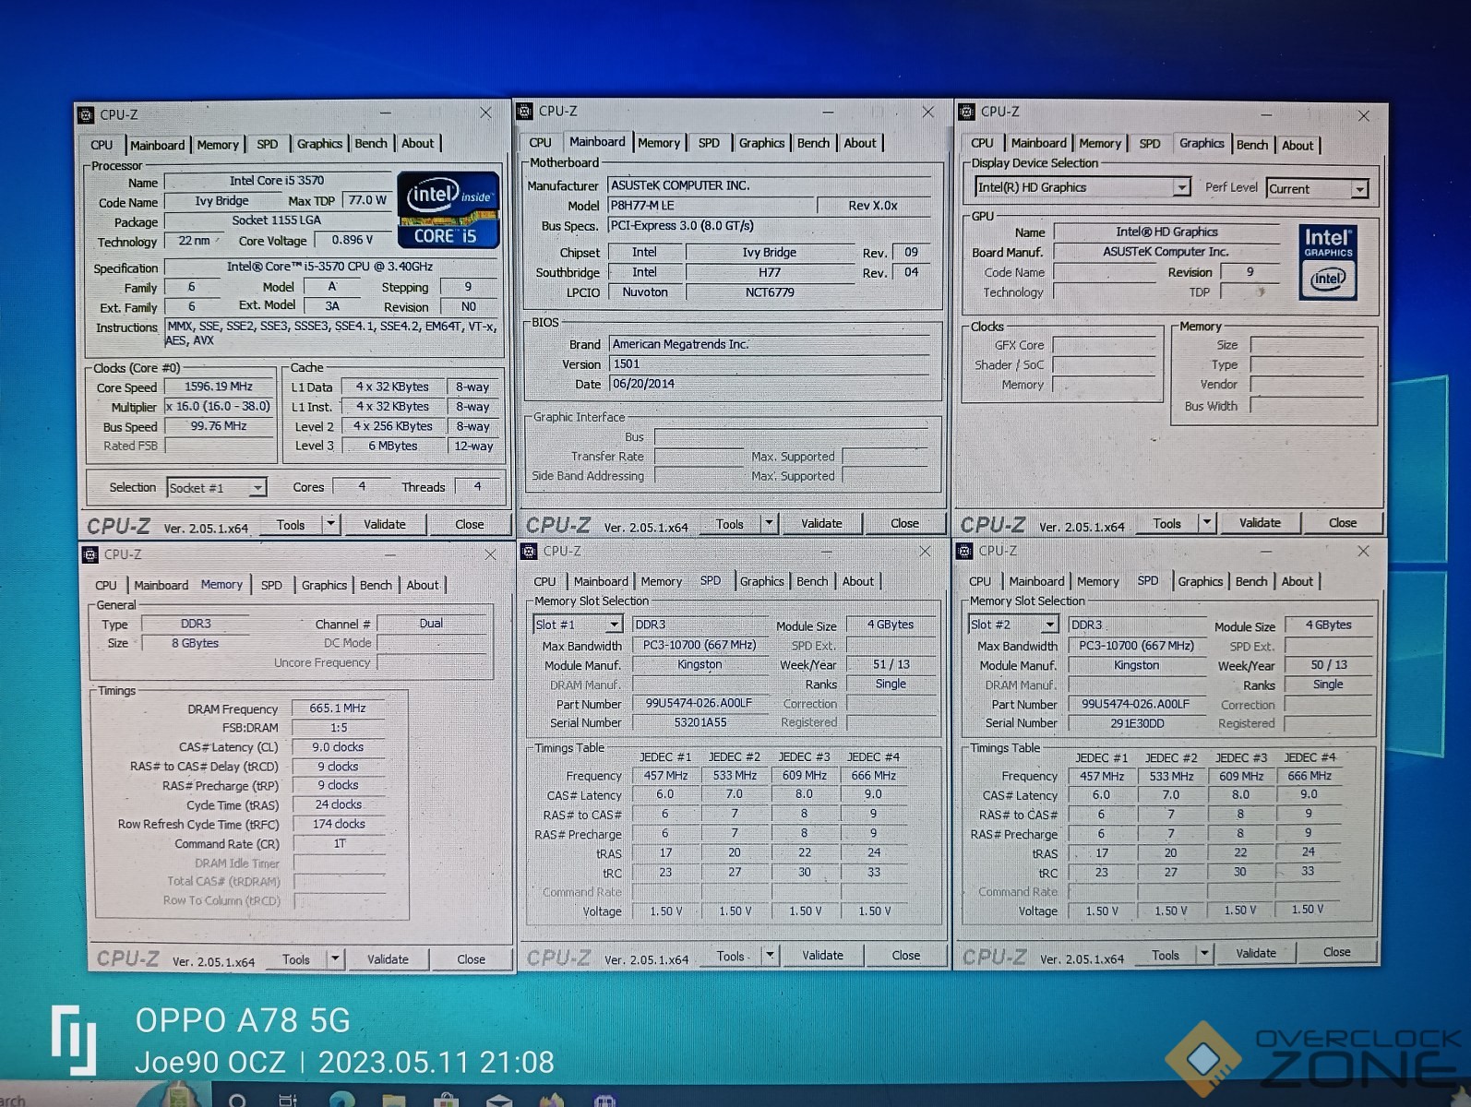
Task: Click the CPU-Z title icon in Graphics window
Action: click(966, 112)
